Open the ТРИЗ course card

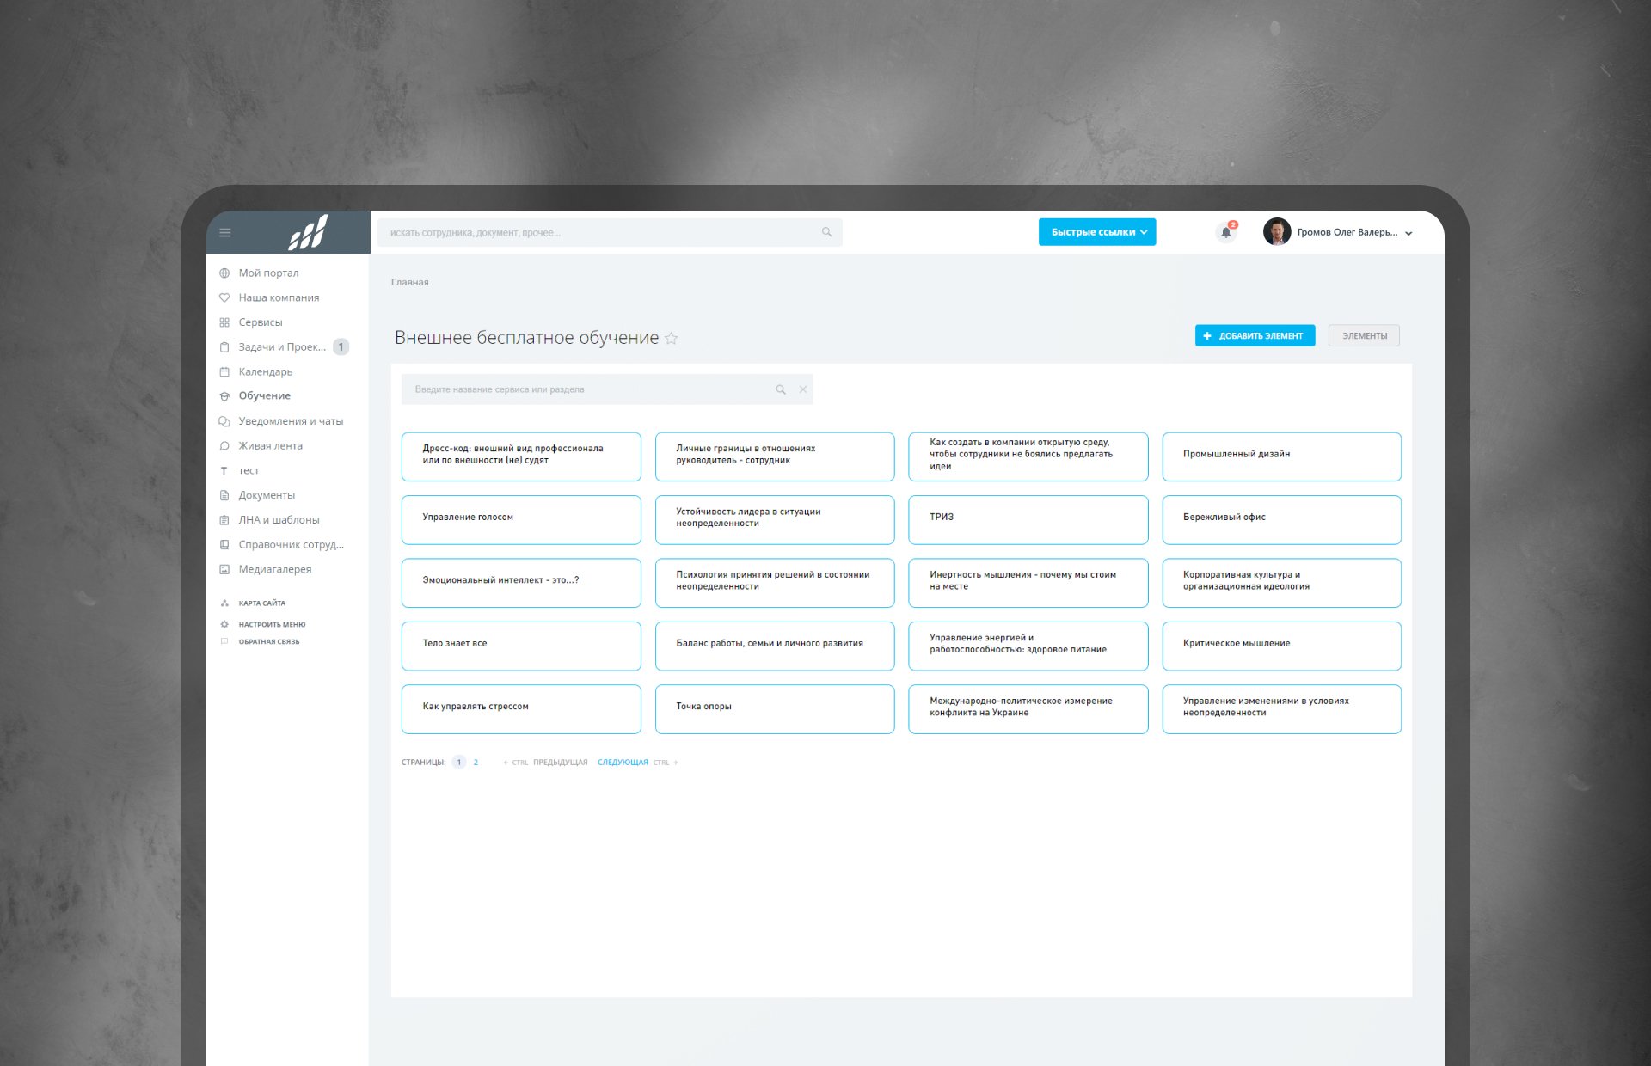click(x=1028, y=519)
